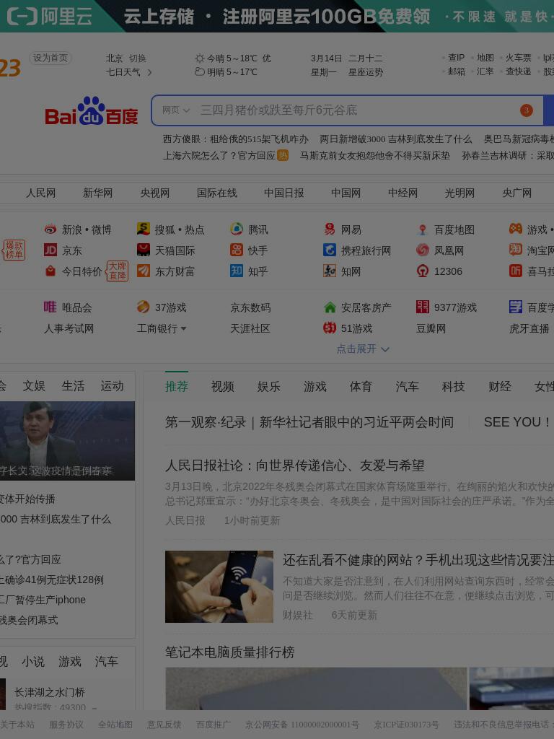The height and width of the screenshot is (739, 554).
Task: Click 查IP tool link
Action: pos(456,58)
